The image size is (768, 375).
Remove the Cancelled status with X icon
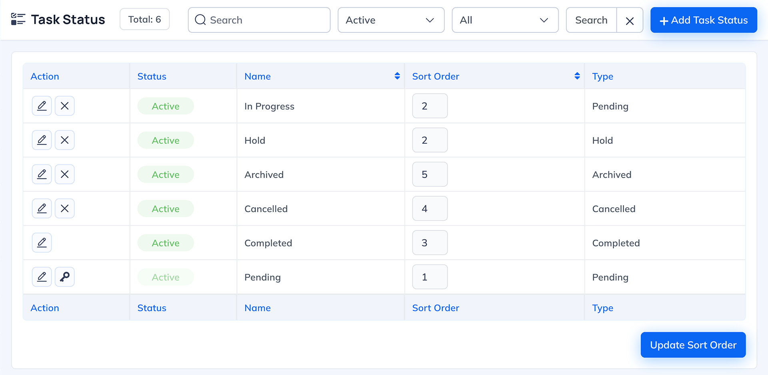coord(64,208)
